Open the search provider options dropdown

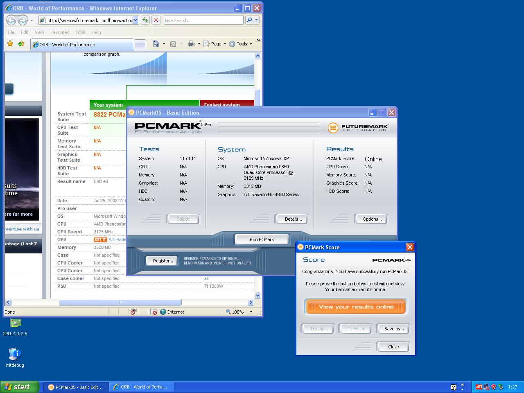coord(256,20)
